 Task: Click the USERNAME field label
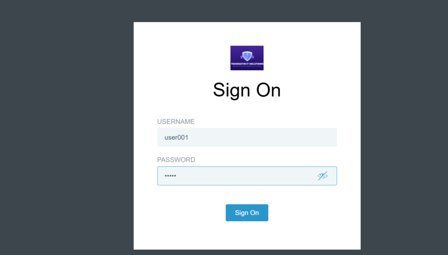coord(176,122)
